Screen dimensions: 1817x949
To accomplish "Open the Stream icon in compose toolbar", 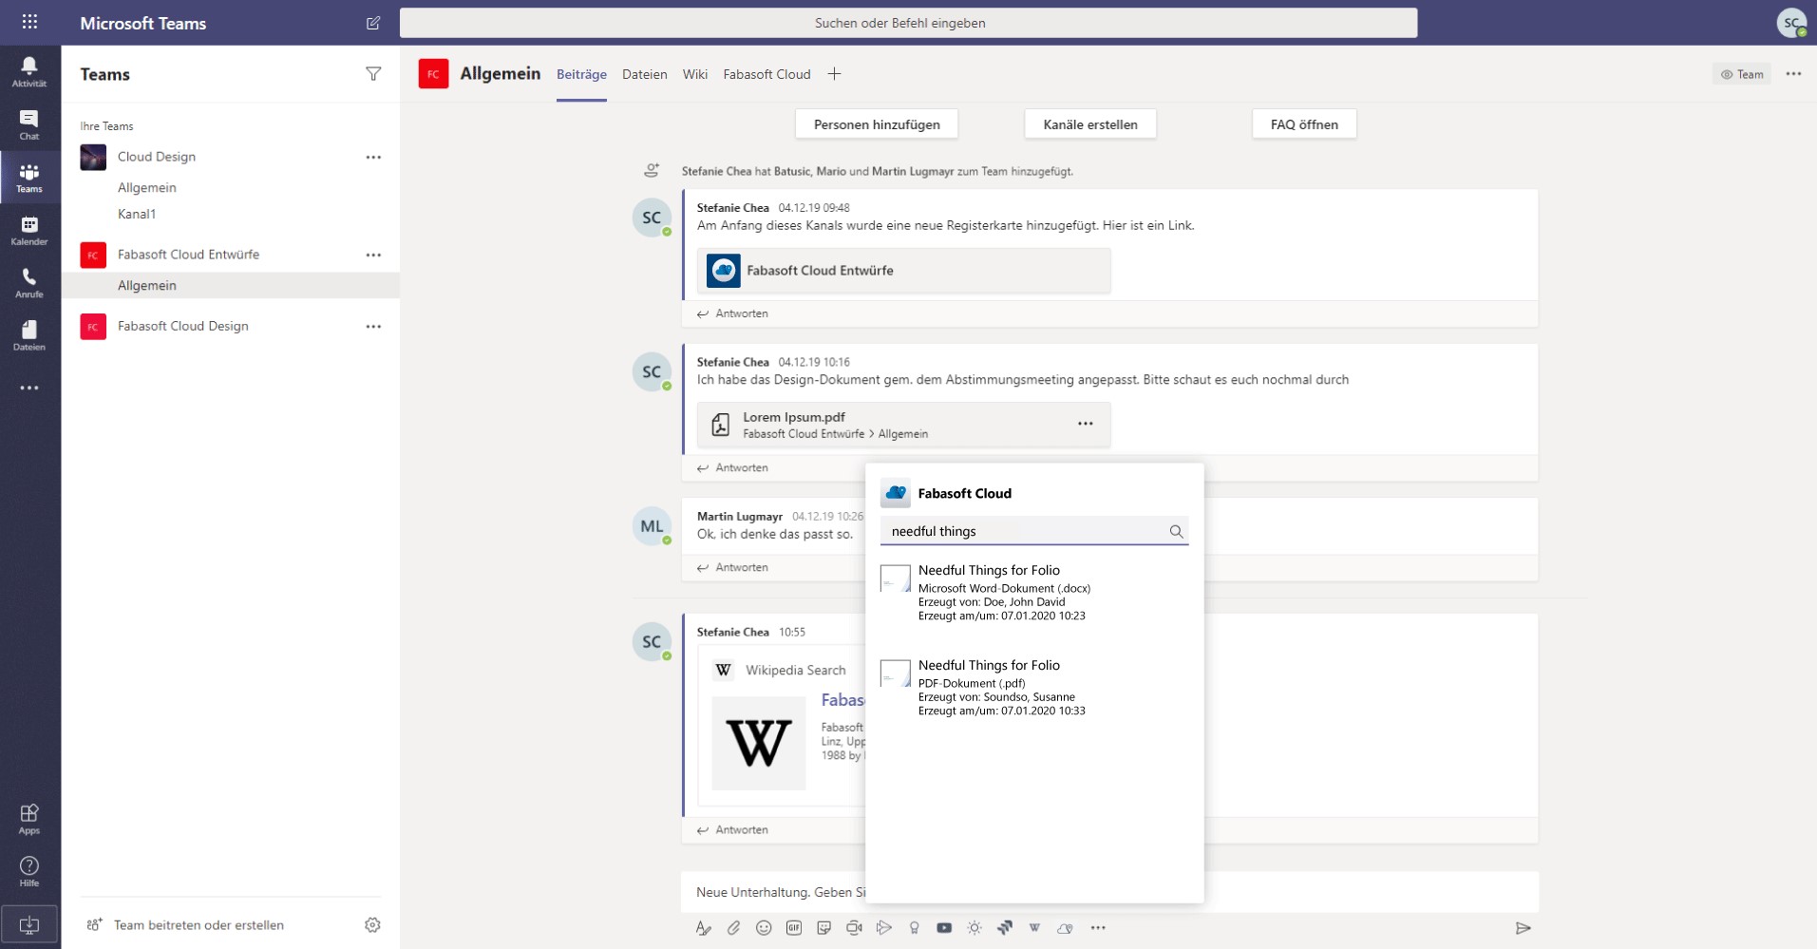I will click(884, 928).
